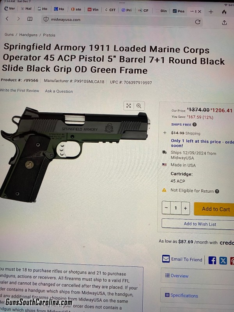The width and height of the screenshot is (234, 312).
Task: Share product on Facebook
Action: point(212,260)
